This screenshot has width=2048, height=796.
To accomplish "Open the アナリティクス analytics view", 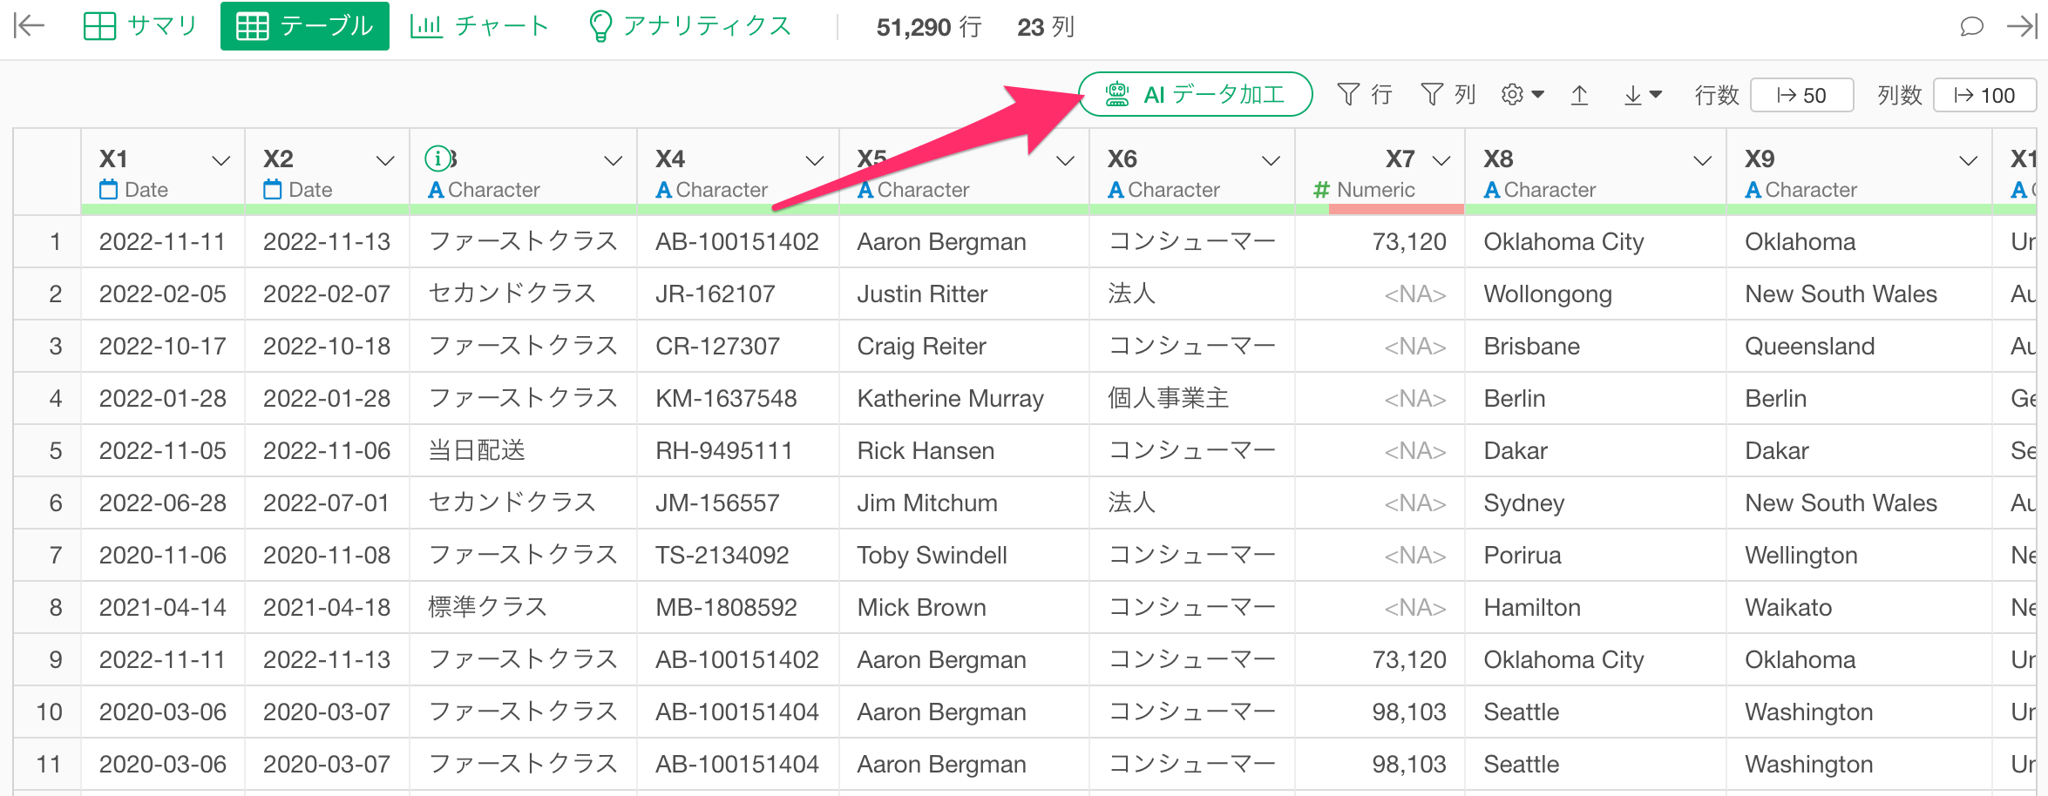I will (x=689, y=26).
